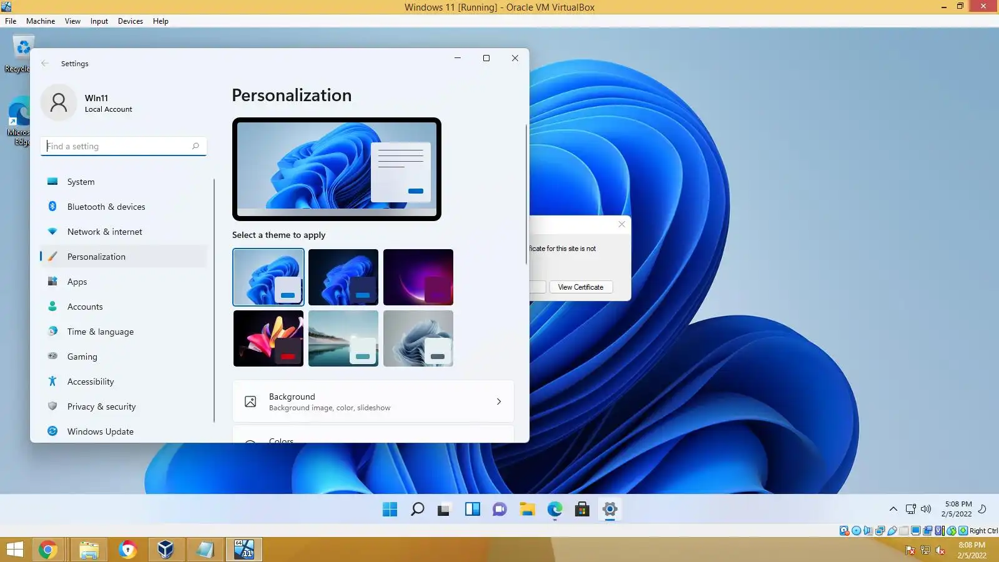Click View Certificate in the dialog
This screenshot has height=562, width=999.
click(581, 287)
